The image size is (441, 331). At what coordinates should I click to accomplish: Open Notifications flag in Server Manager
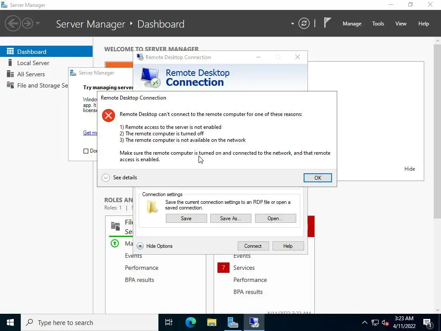pyautogui.click(x=327, y=22)
